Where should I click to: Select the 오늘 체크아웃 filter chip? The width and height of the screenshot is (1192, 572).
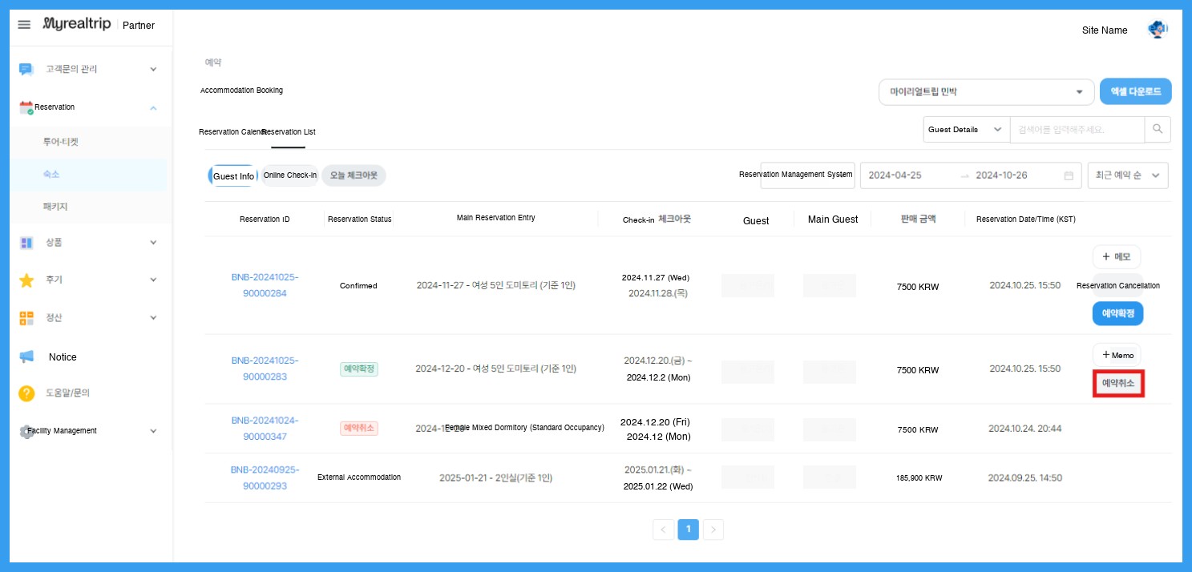[354, 175]
